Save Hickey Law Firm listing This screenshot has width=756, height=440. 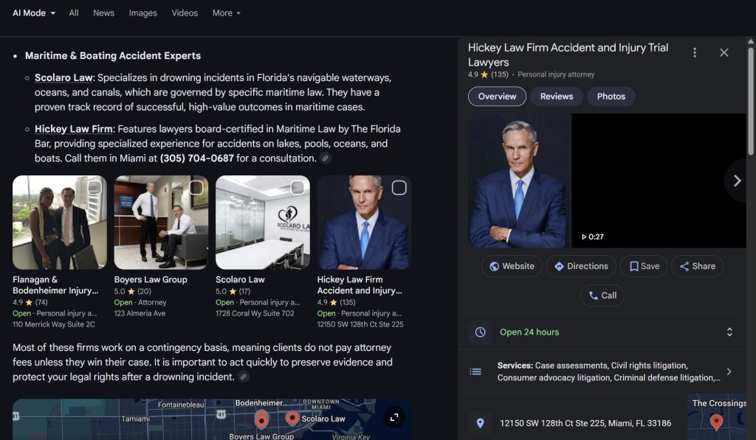click(x=644, y=266)
